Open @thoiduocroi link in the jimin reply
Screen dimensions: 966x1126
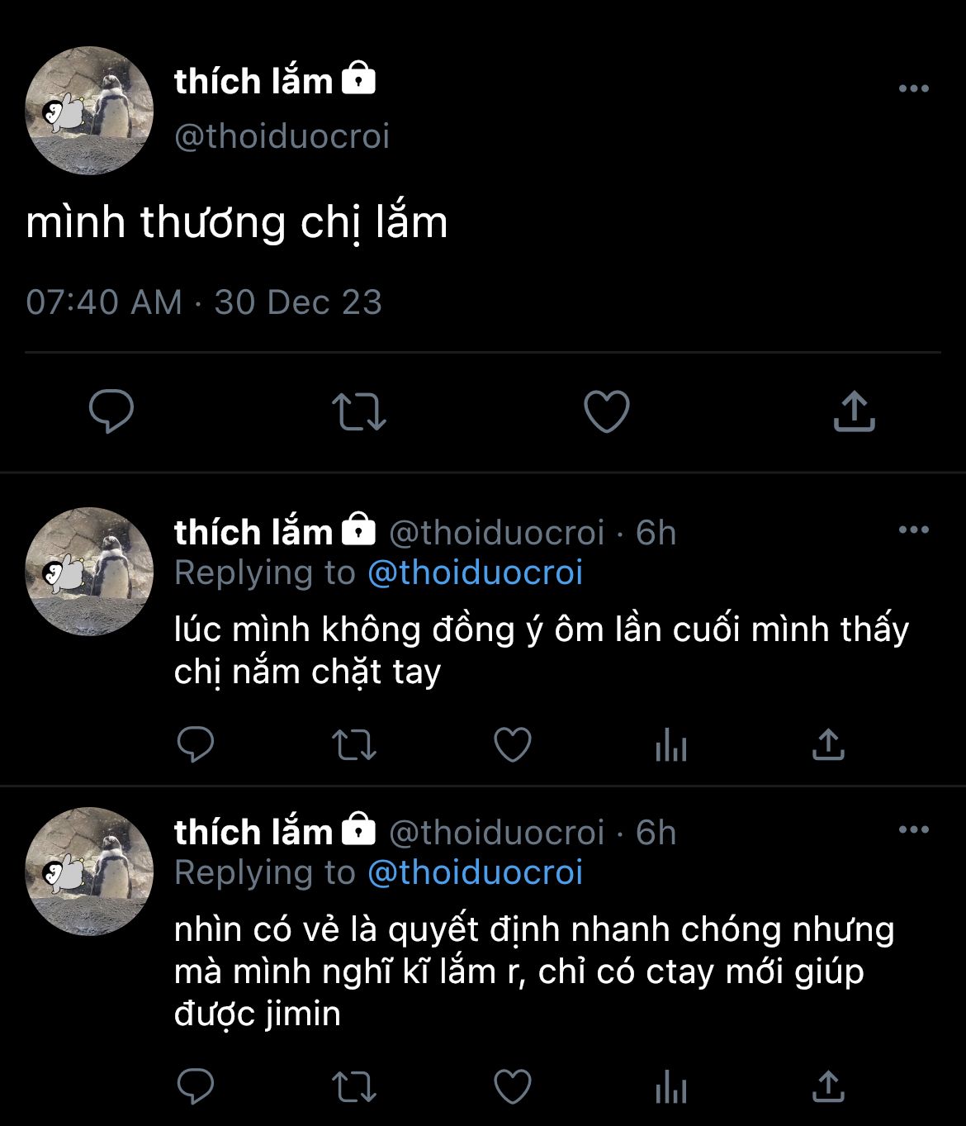[475, 872]
